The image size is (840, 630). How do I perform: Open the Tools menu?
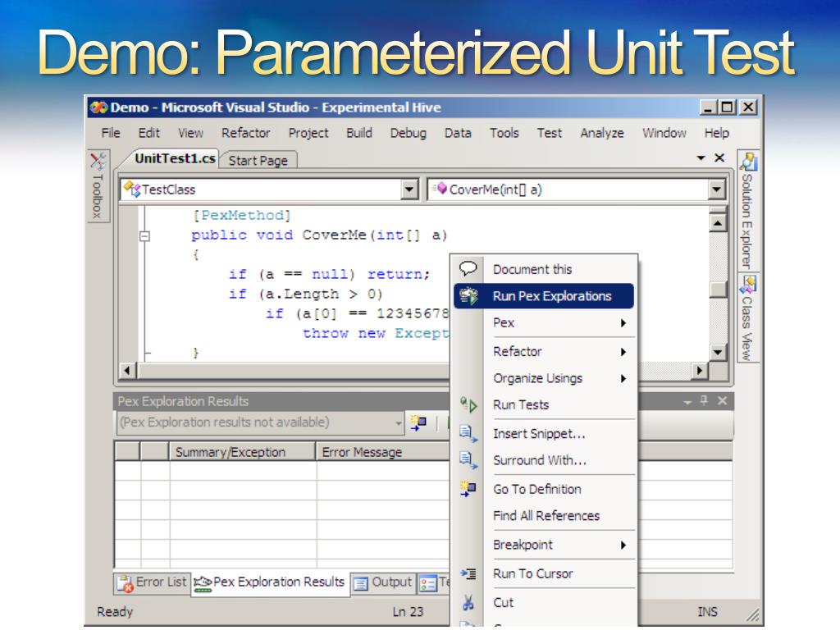pyautogui.click(x=504, y=133)
